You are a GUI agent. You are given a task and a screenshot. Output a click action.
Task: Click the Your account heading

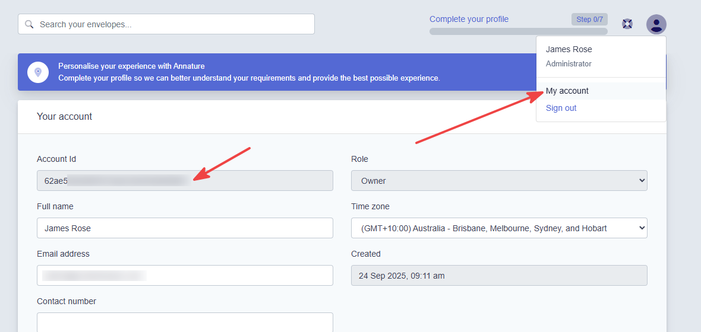coord(64,116)
